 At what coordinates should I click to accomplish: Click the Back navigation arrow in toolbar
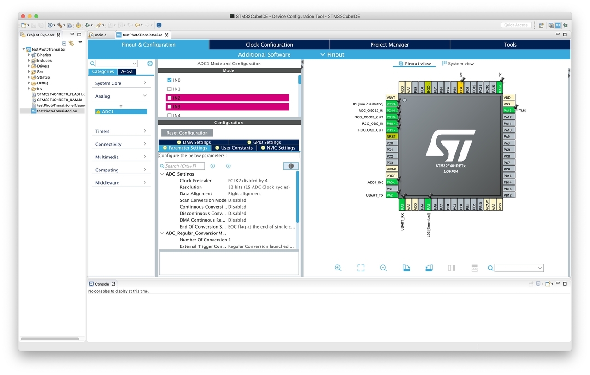pyautogui.click(x=137, y=25)
